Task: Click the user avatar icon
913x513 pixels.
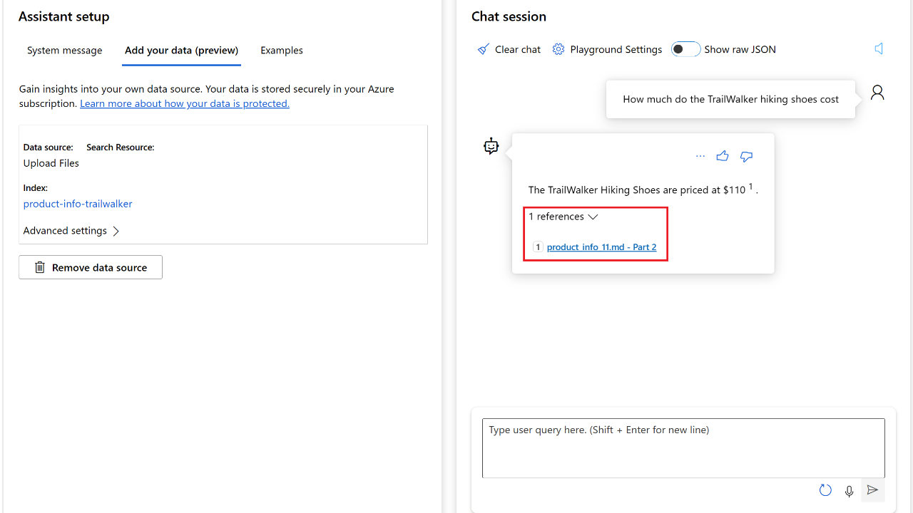Action: click(877, 93)
